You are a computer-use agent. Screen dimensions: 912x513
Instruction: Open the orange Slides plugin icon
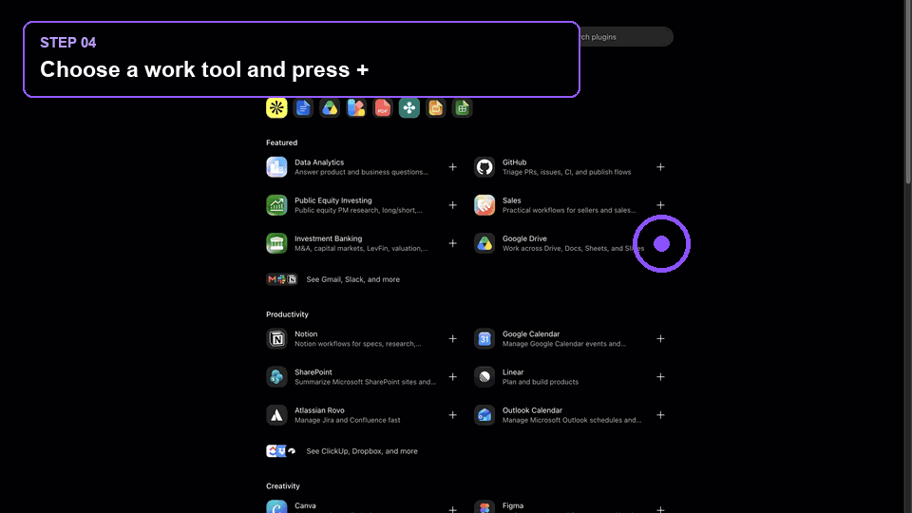(x=436, y=107)
